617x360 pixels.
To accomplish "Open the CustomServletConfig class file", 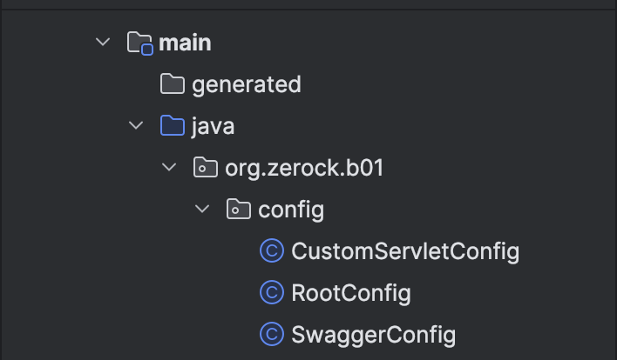I will 405,251.
